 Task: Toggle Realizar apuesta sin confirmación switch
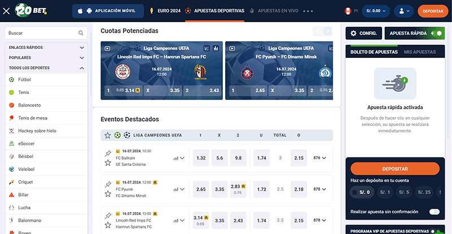[434, 212]
